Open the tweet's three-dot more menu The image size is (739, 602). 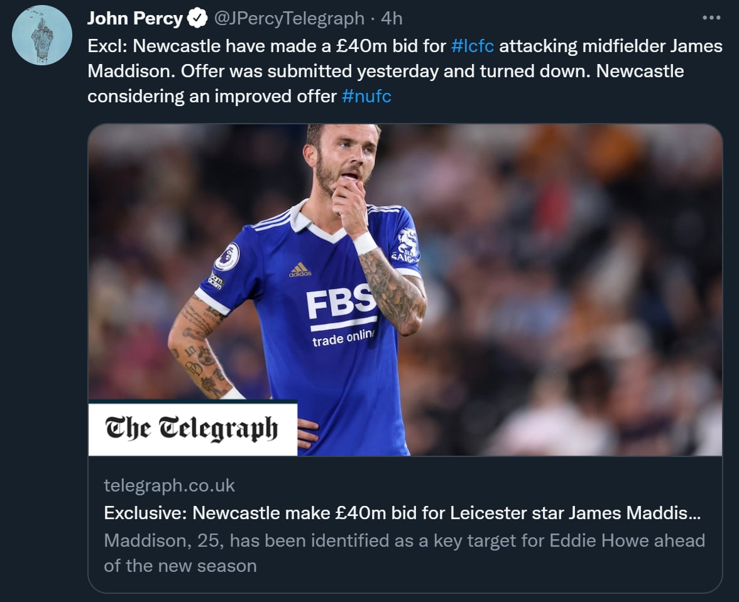pyautogui.click(x=711, y=18)
